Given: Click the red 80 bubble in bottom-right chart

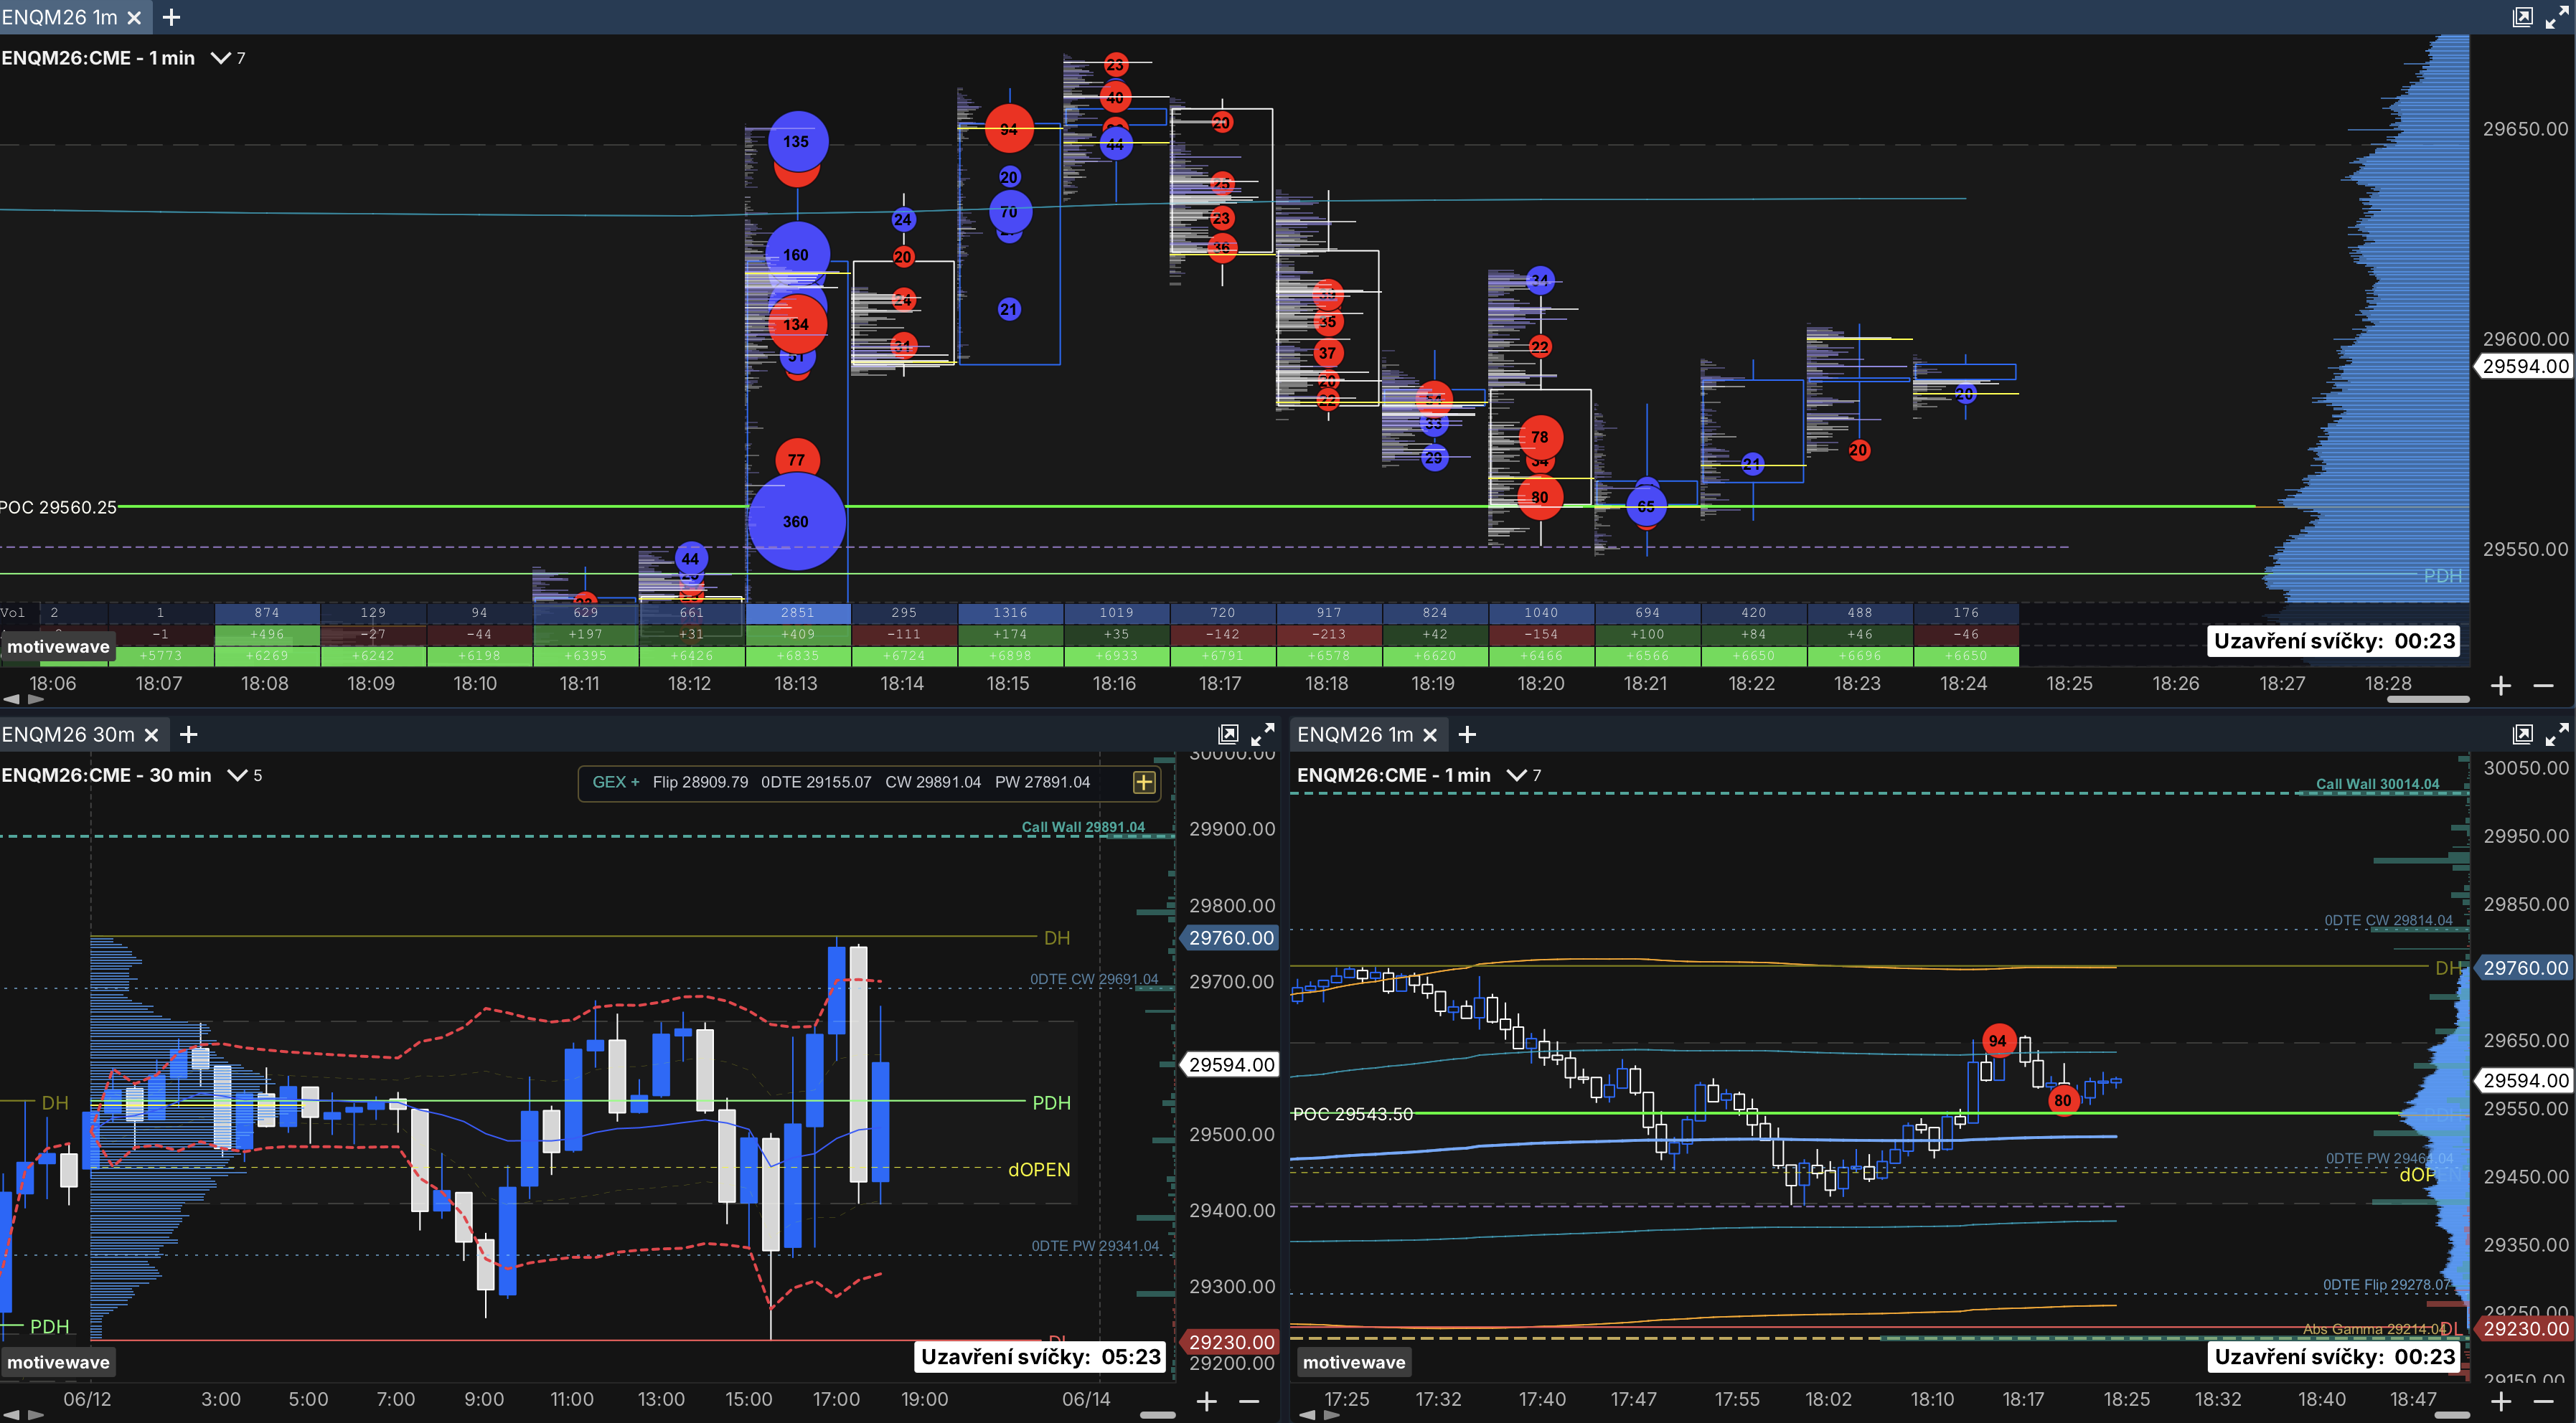Looking at the screenshot, I should (2063, 1100).
